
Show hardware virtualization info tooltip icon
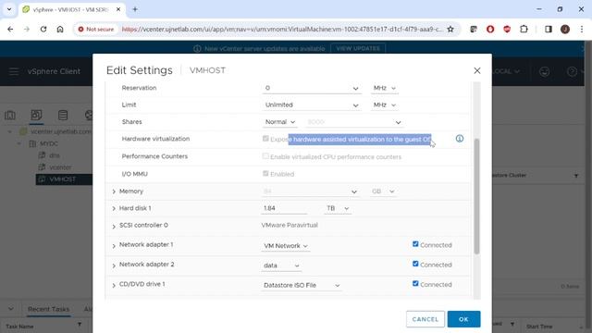tap(460, 139)
